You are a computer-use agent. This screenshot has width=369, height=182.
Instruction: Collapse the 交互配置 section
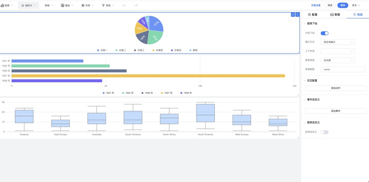305,80
